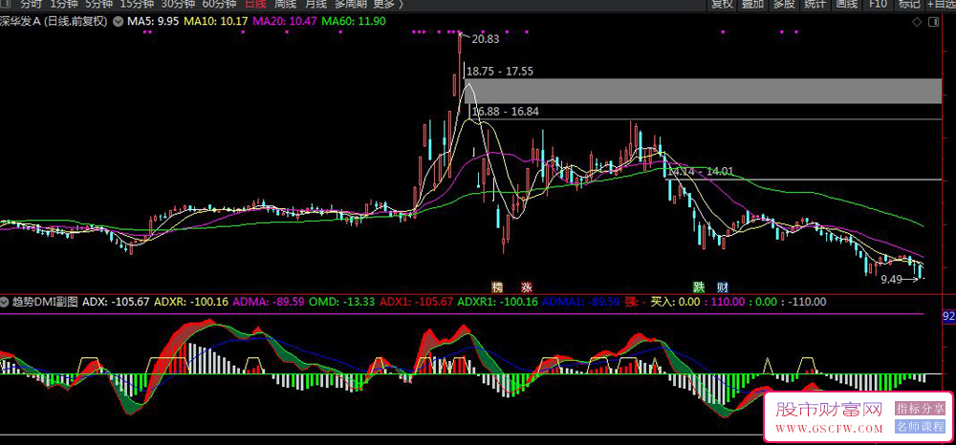This screenshot has width=956, height=445.
Task: Click the ADXR: -100.16 value
Action: click(x=191, y=302)
